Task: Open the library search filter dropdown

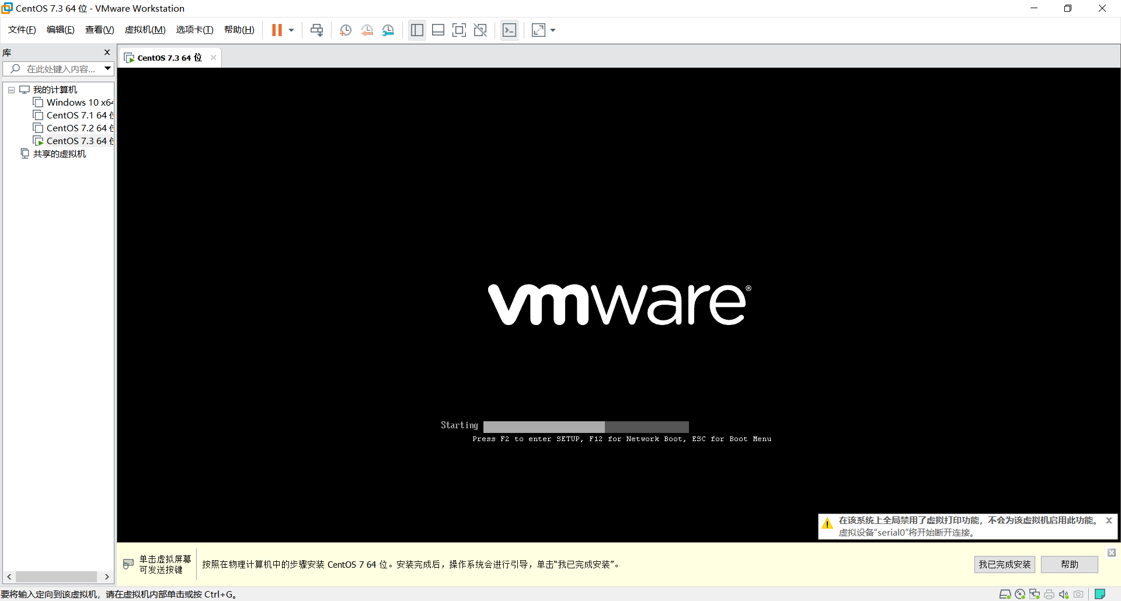Action: [x=108, y=69]
